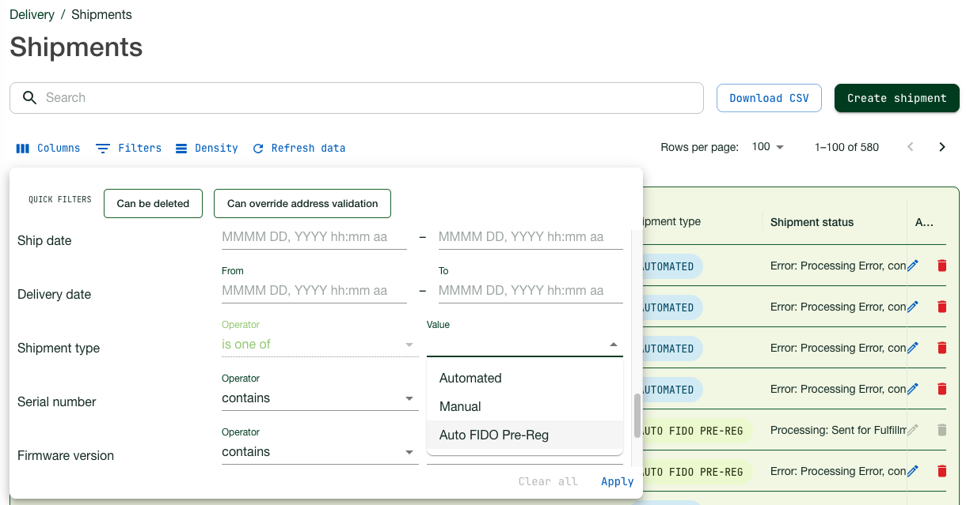Apply the selected filters

pyautogui.click(x=617, y=481)
